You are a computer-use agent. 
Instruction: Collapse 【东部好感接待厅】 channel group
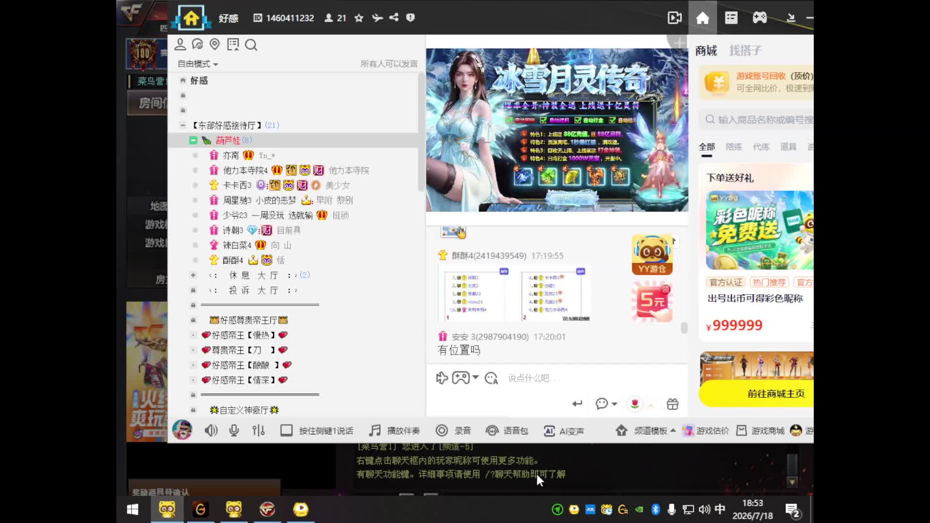183,125
